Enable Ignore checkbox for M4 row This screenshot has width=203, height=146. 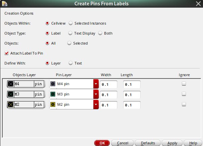point(184,84)
